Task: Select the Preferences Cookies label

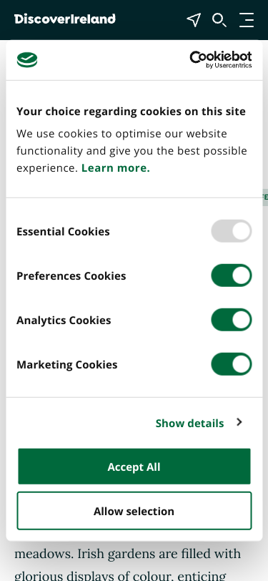Action: pos(71,275)
